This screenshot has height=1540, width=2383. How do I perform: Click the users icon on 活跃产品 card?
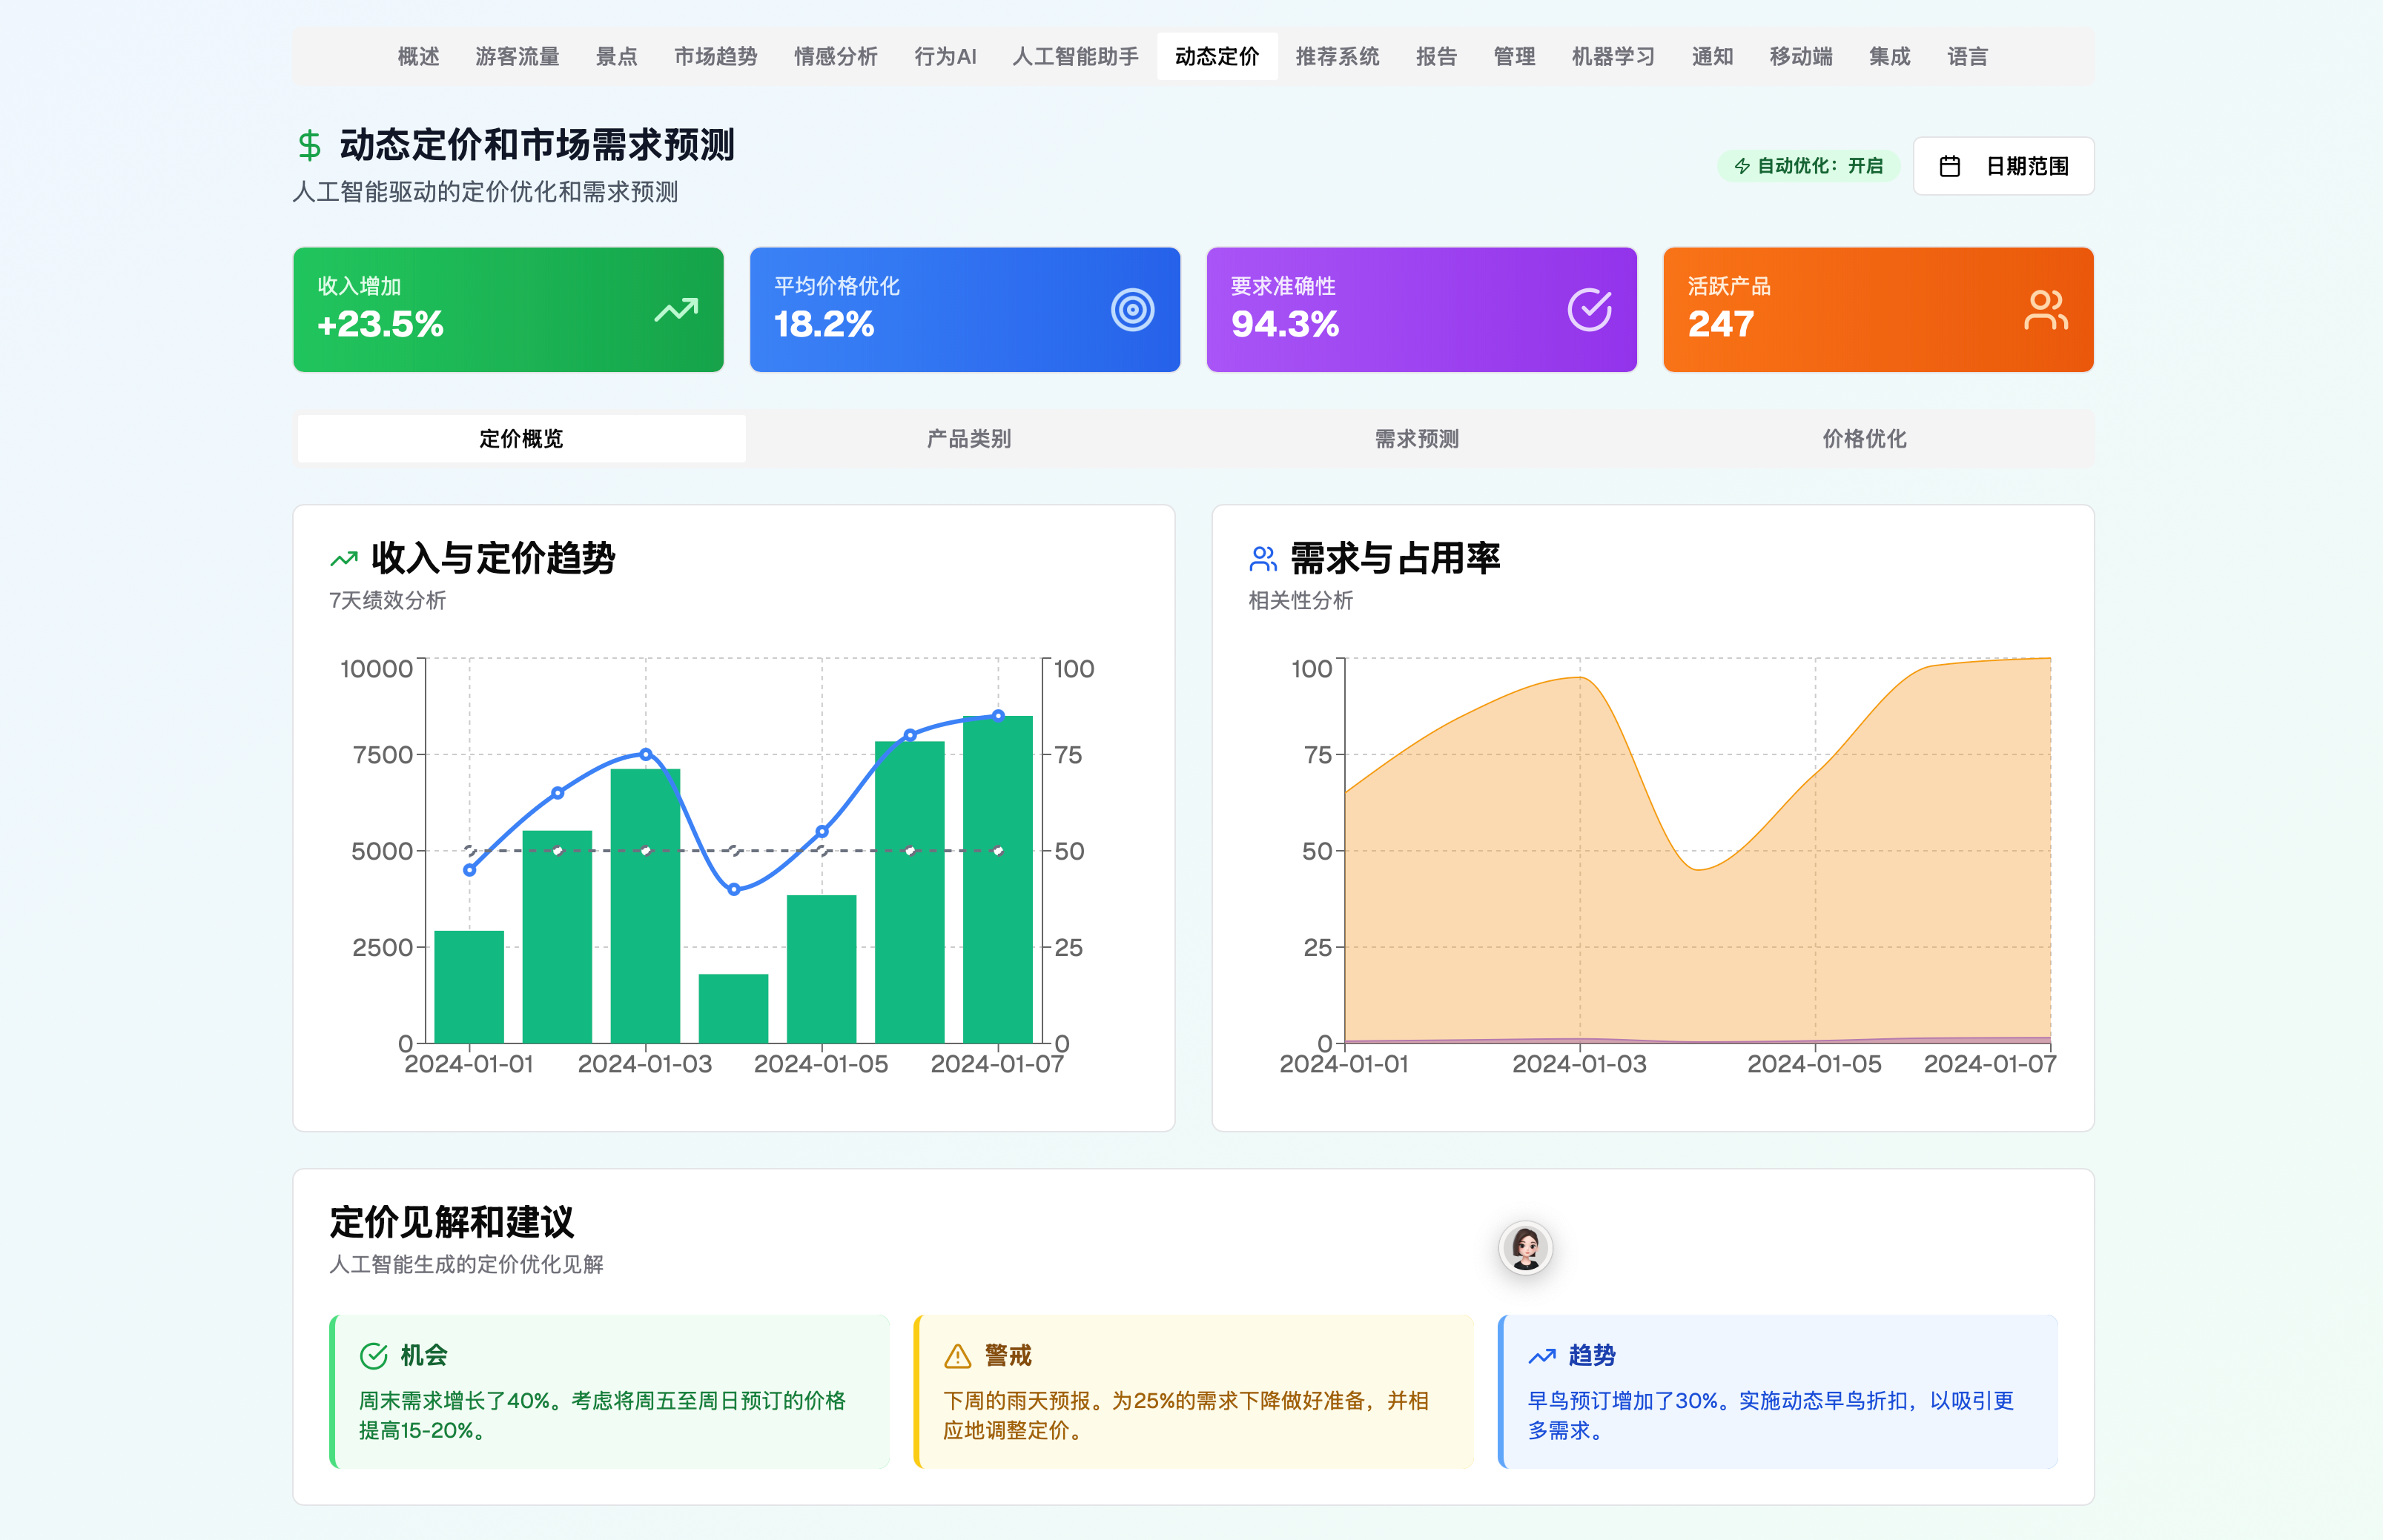tap(2045, 310)
